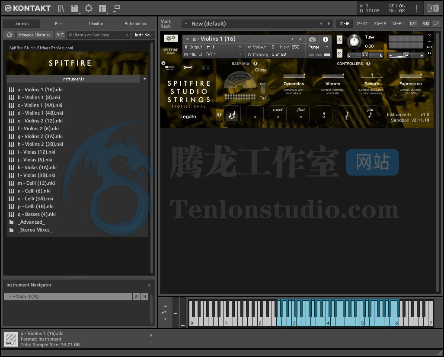Open the Purge dropdown menu
The image size is (444, 357).
pos(318,47)
